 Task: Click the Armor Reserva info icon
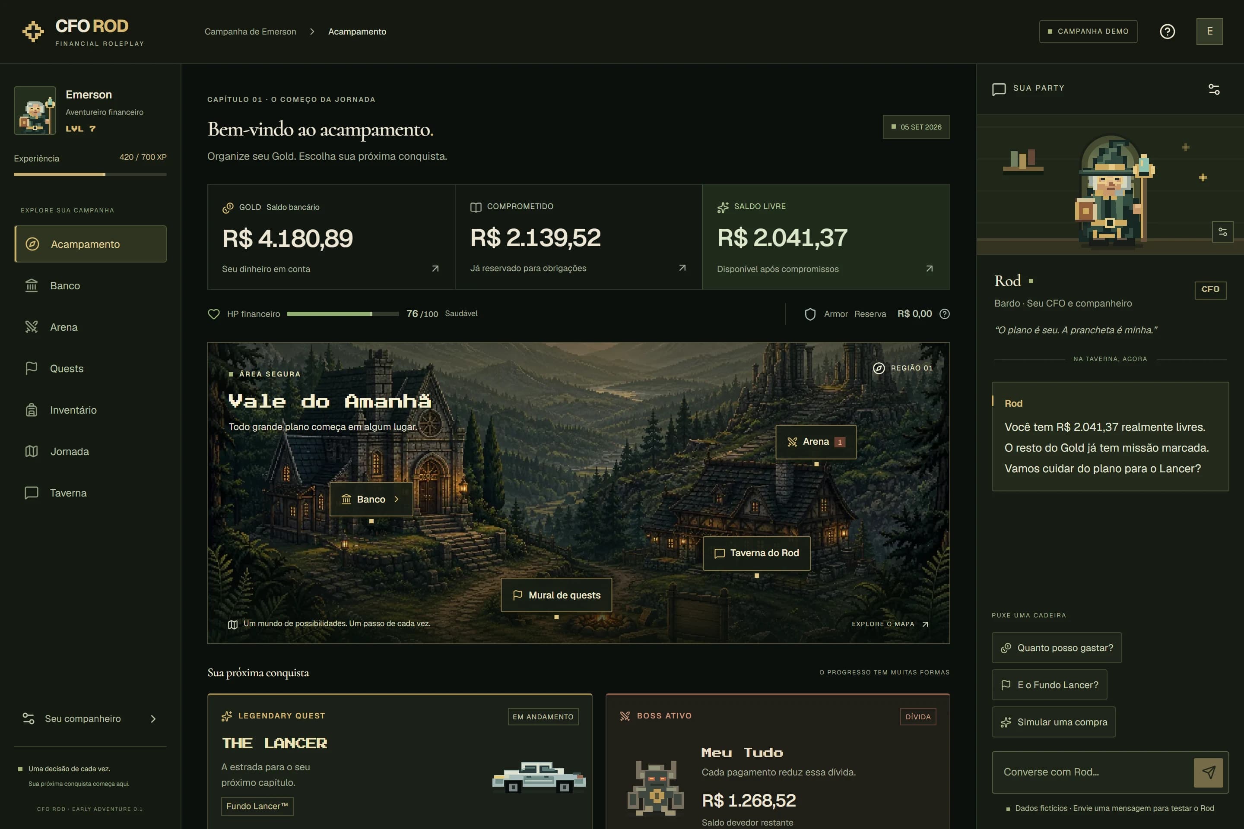[945, 314]
